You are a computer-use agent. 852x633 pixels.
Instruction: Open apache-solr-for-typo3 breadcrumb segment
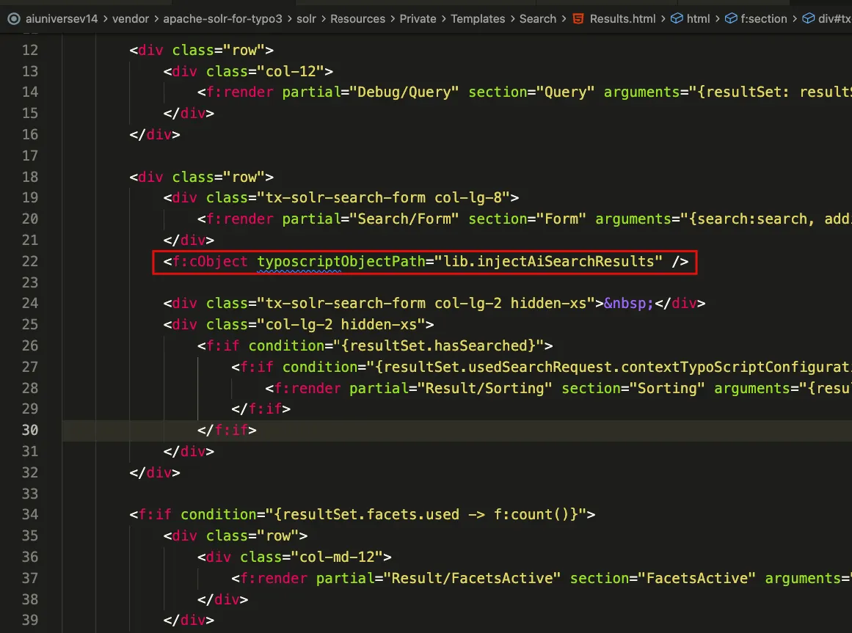coord(223,19)
